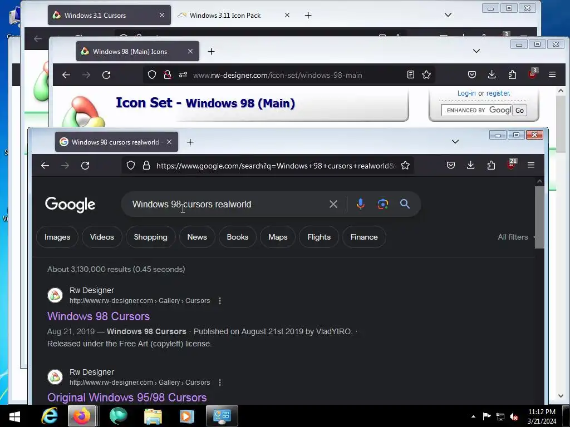Open new tab in Windows 98 Icons window
This screenshot has height=427, width=570.
click(211, 52)
